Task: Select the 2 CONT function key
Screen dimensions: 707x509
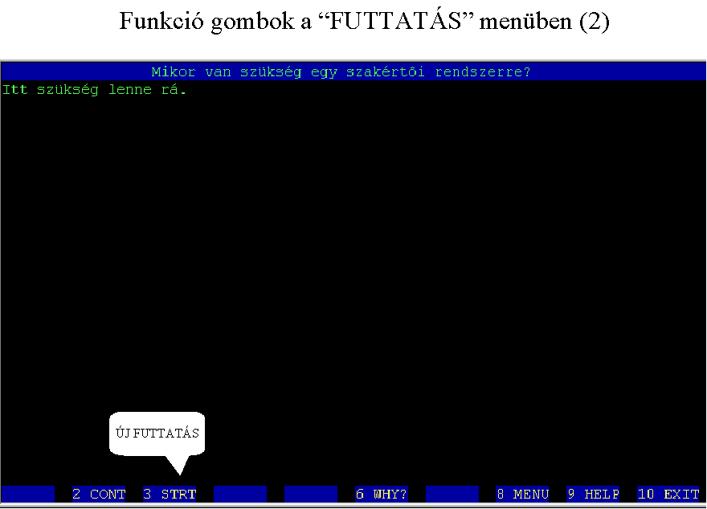Action: pyautogui.click(x=99, y=494)
